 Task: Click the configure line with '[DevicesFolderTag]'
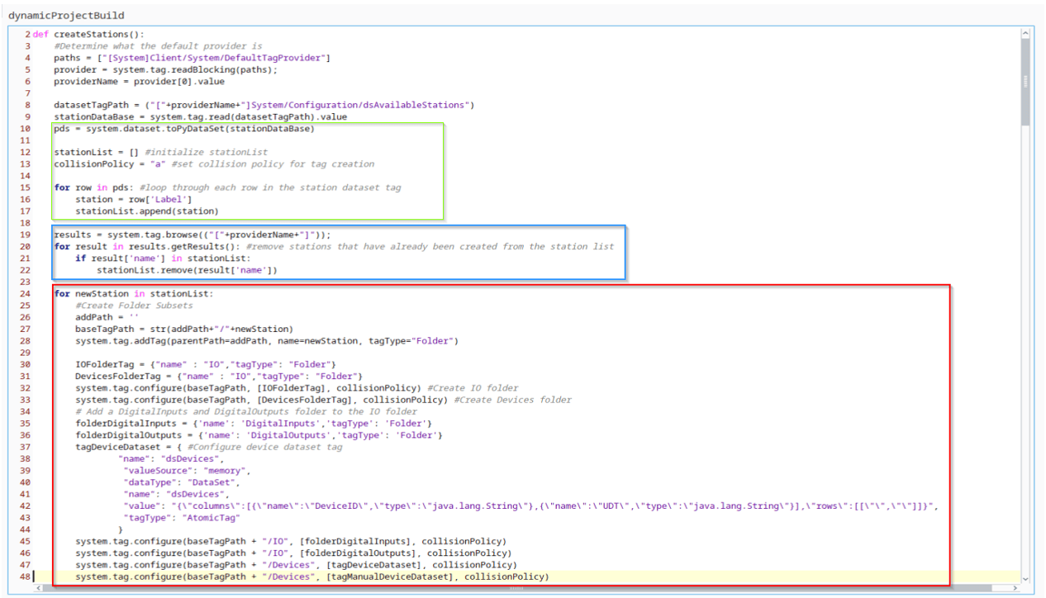[x=324, y=400]
